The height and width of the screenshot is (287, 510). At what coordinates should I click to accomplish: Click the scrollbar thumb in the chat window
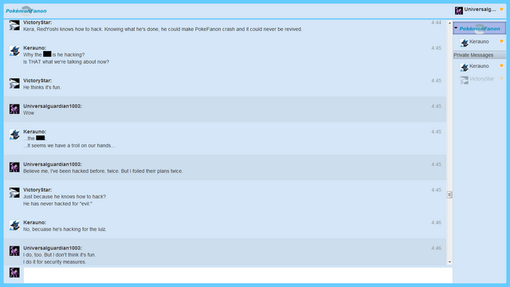tap(449, 195)
